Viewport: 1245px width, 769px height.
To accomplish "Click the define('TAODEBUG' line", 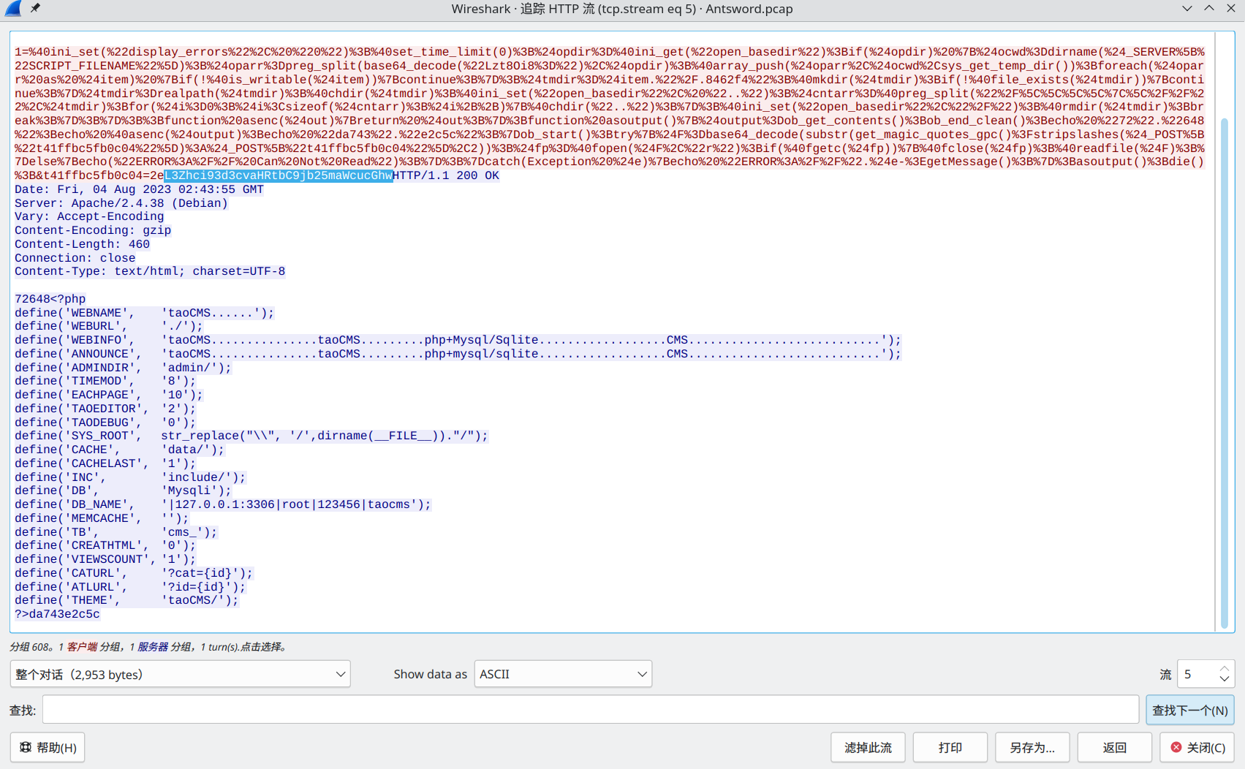I will coord(105,423).
